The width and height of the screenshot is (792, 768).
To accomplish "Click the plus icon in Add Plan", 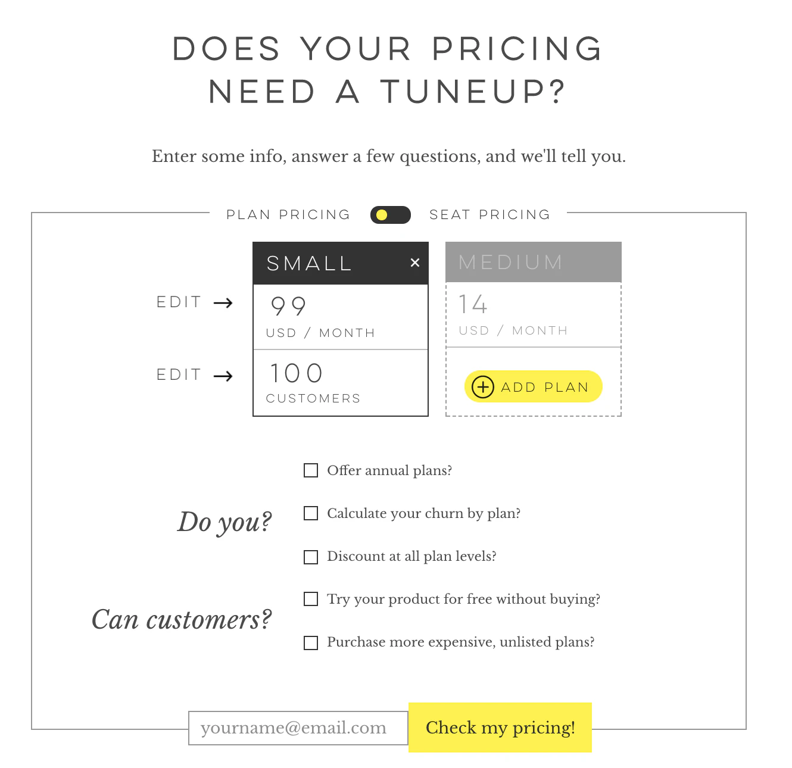I will pyautogui.click(x=482, y=387).
